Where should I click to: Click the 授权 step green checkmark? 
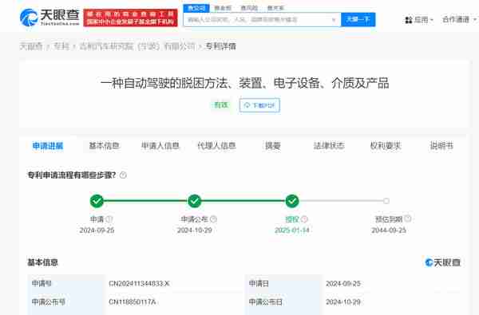pos(292,201)
